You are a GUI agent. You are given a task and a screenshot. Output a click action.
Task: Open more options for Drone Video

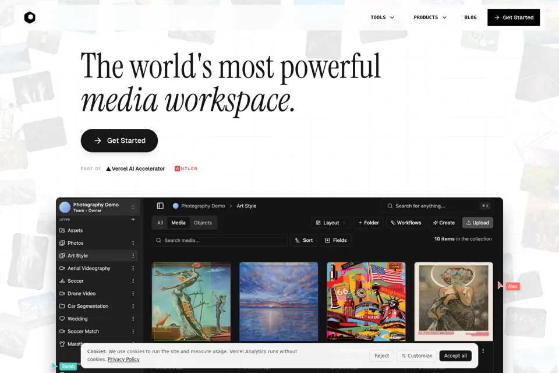133,293
